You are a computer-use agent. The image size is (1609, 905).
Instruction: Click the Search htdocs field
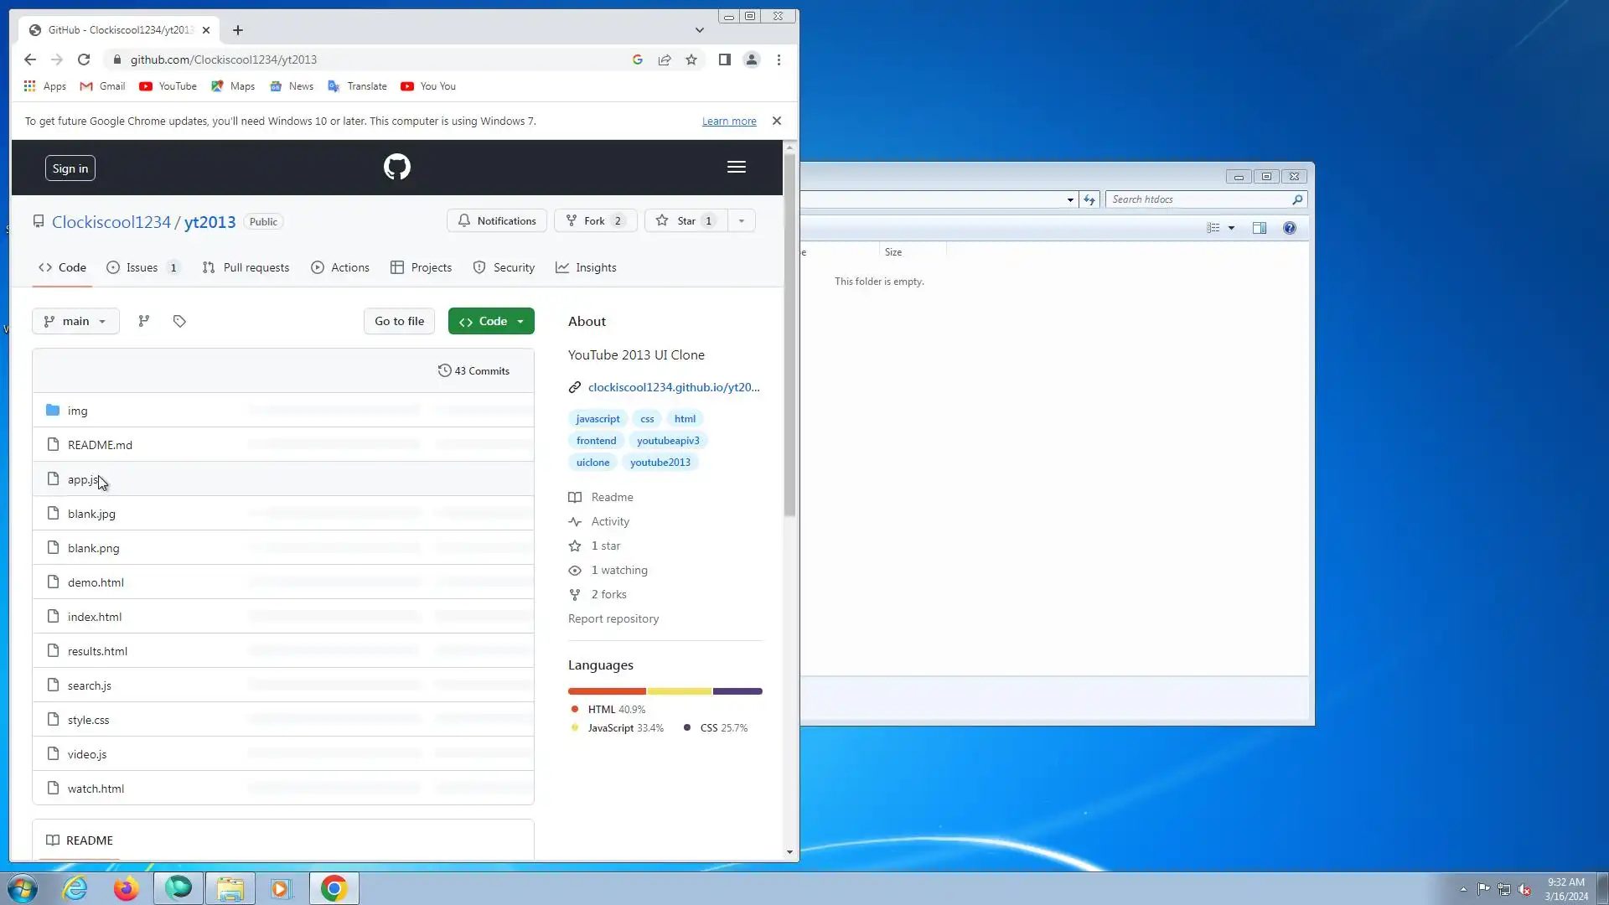[x=1198, y=199]
